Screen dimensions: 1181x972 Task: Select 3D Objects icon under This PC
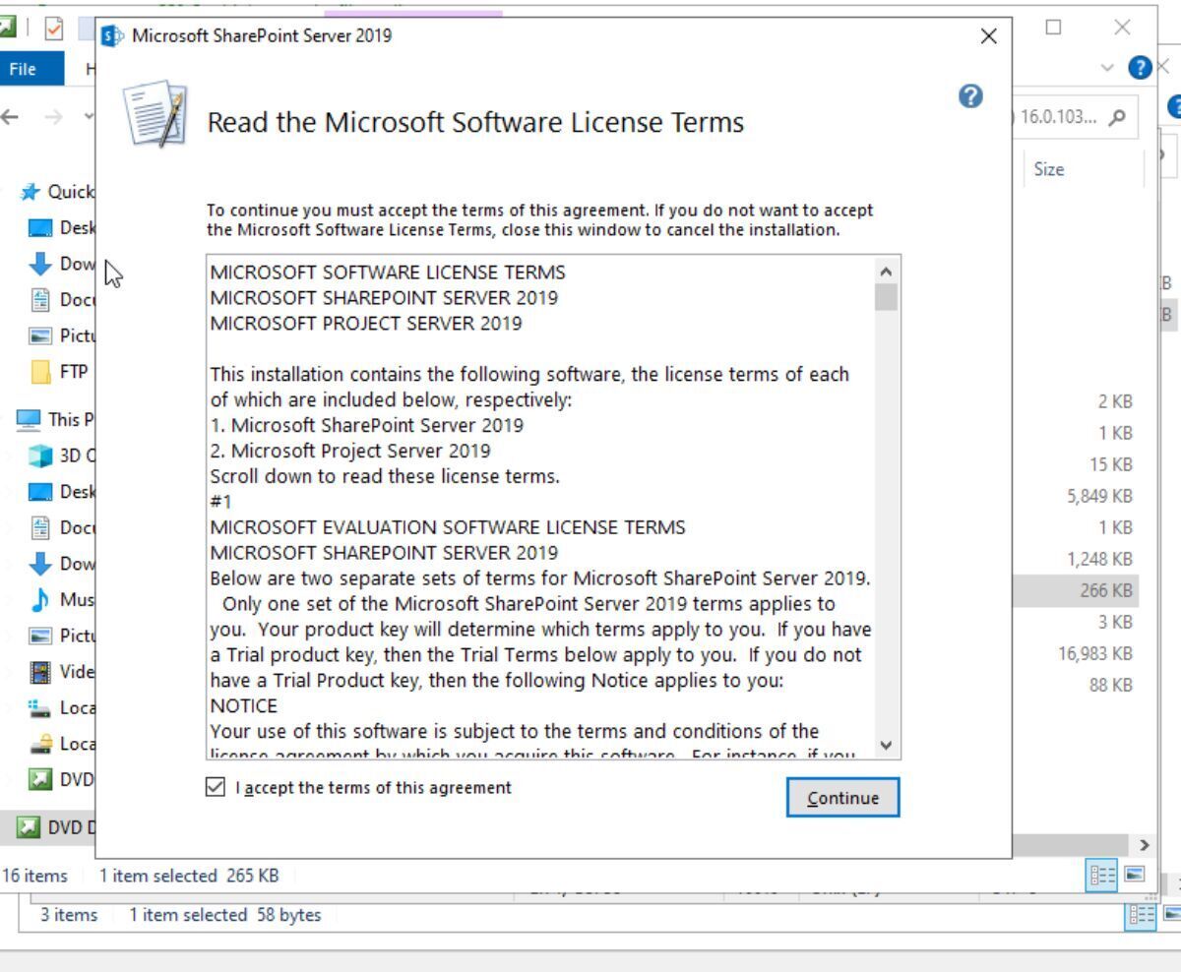[x=40, y=455]
